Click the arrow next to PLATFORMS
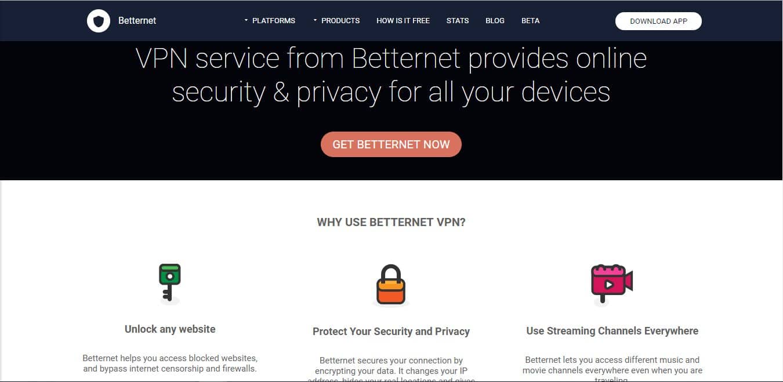Image resolution: width=783 pixels, height=382 pixels. 245,19
